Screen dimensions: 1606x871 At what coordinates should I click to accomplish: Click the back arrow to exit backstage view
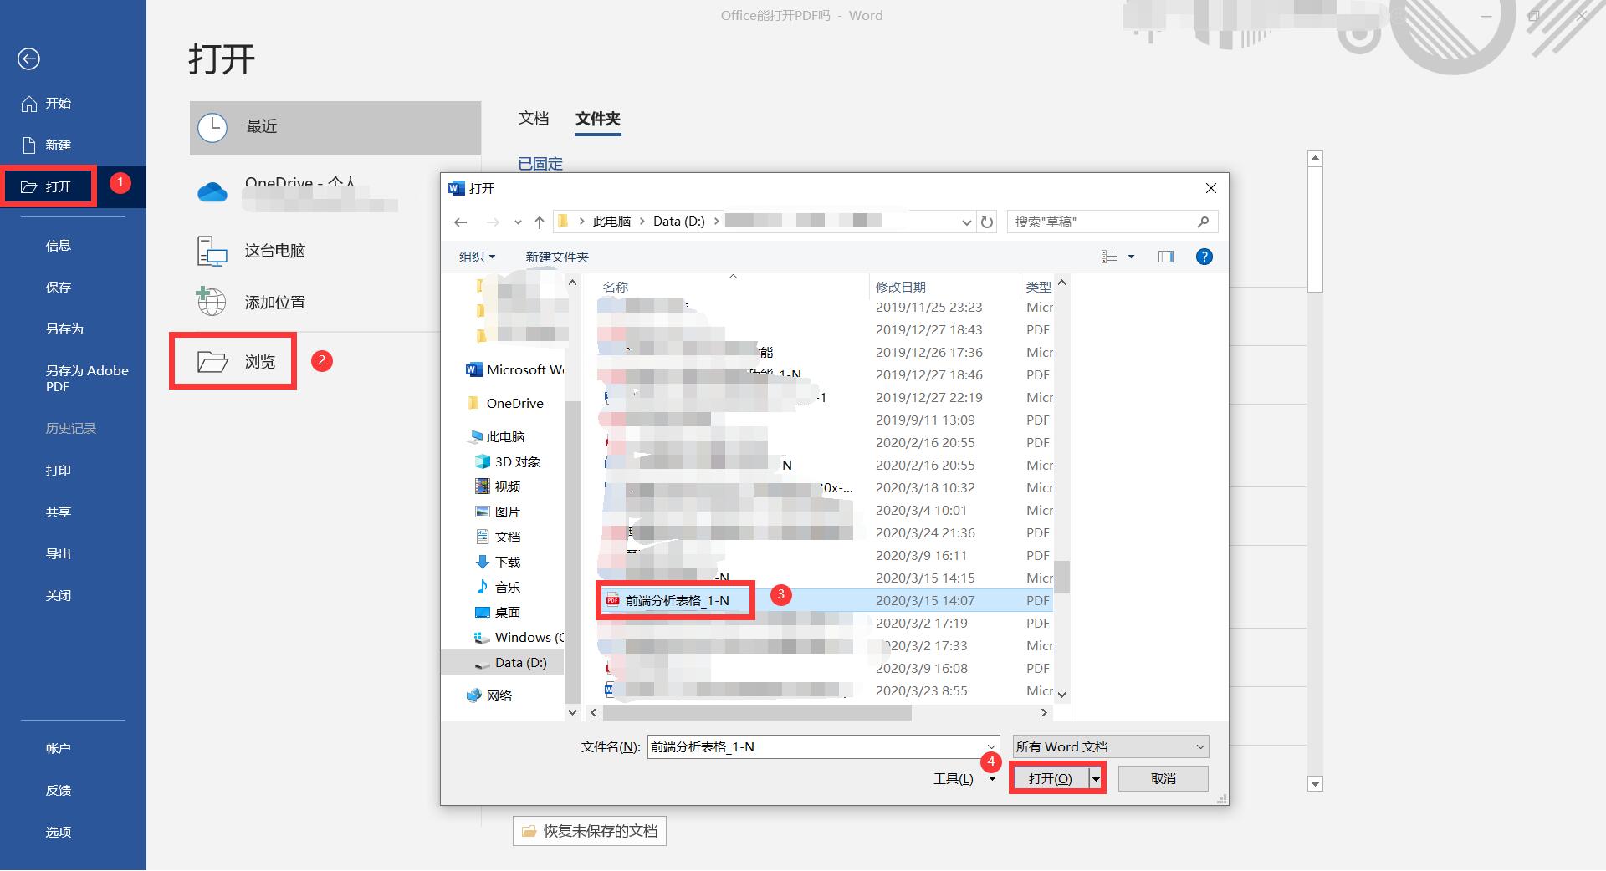(x=28, y=59)
